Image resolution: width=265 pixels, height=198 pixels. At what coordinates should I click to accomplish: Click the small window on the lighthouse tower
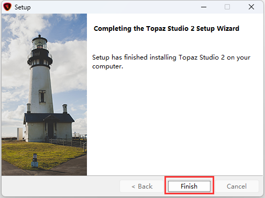click(x=42, y=97)
